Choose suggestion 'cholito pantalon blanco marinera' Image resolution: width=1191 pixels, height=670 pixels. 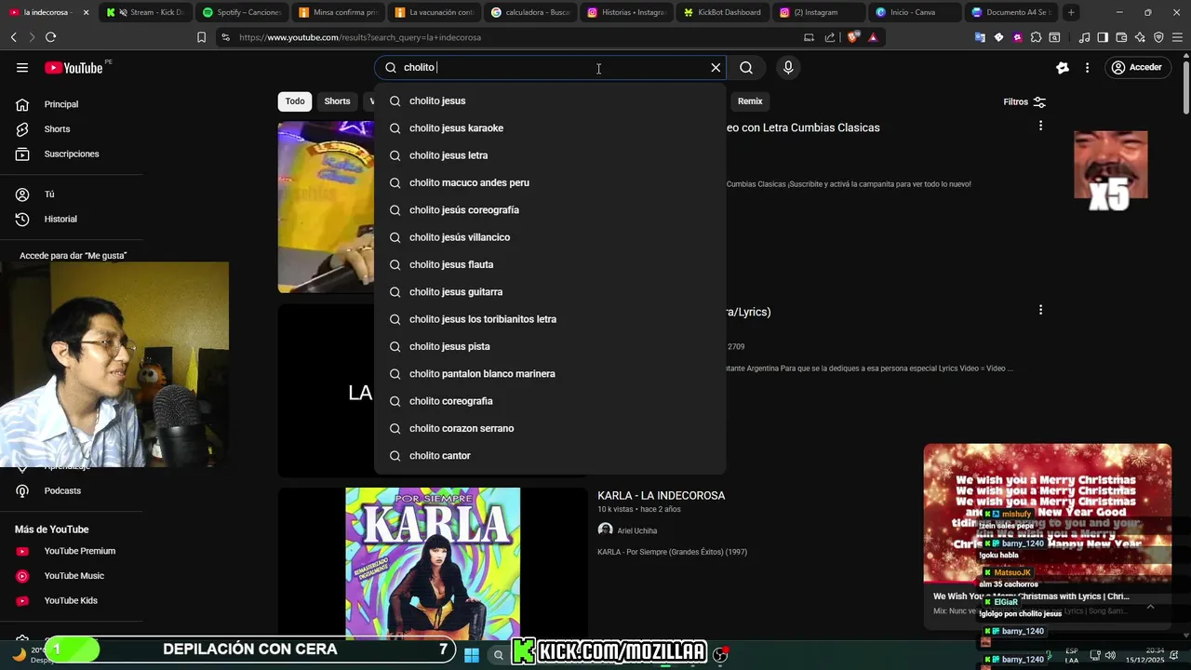click(550, 374)
